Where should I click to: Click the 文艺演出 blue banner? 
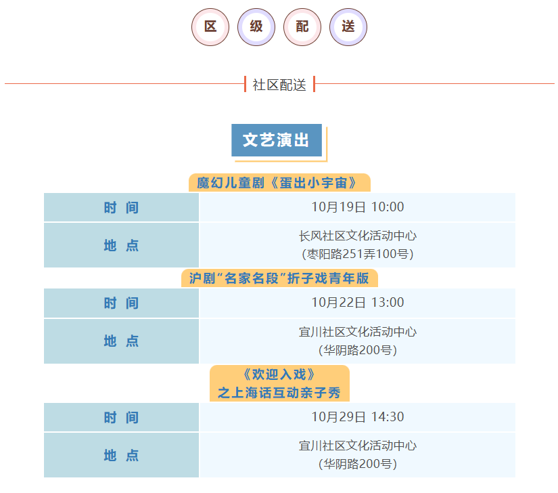click(277, 140)
